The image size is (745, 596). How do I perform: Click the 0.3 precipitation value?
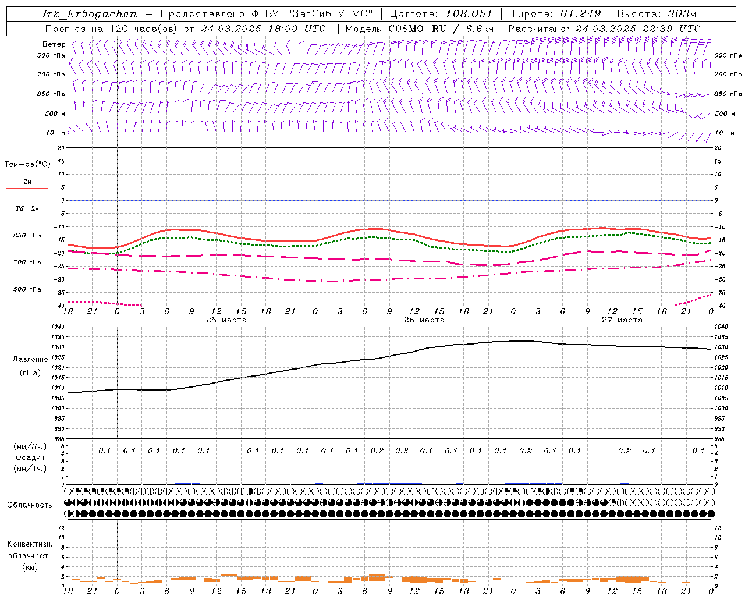(402, 450)
